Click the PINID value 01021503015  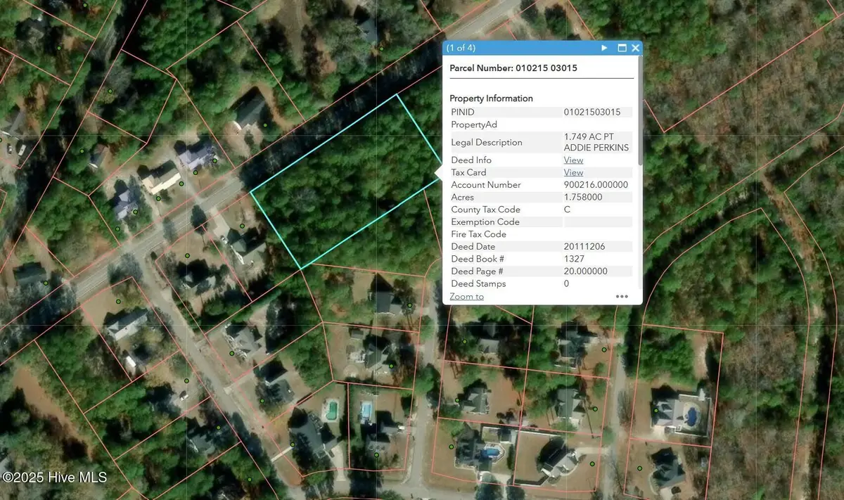pyautogui.click(x=592, y=112)
